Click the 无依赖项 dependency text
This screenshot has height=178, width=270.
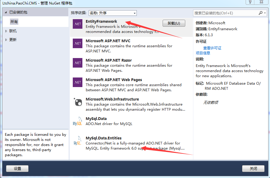point(210,102)
